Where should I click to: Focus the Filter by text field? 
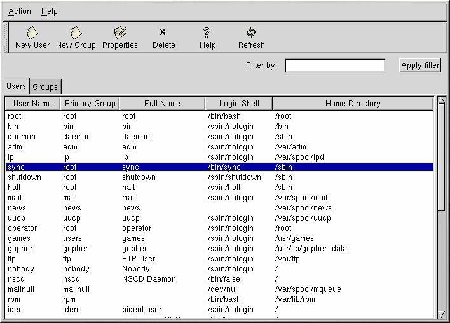point(335,65)
